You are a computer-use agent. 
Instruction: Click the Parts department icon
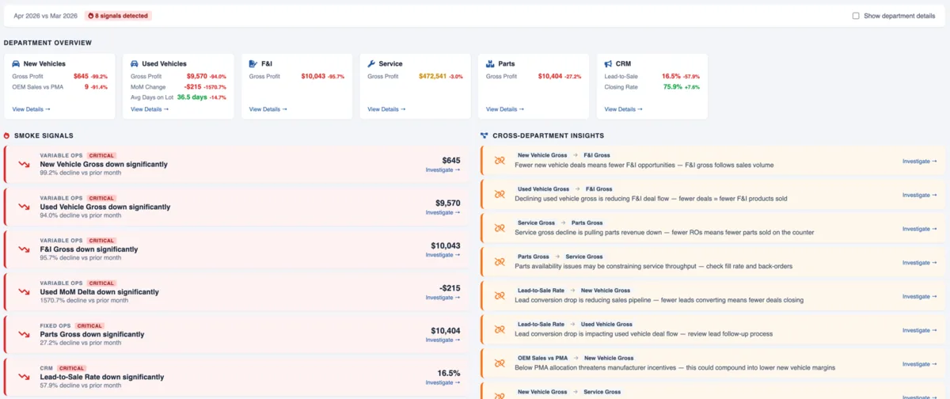[x=491, y=63]
